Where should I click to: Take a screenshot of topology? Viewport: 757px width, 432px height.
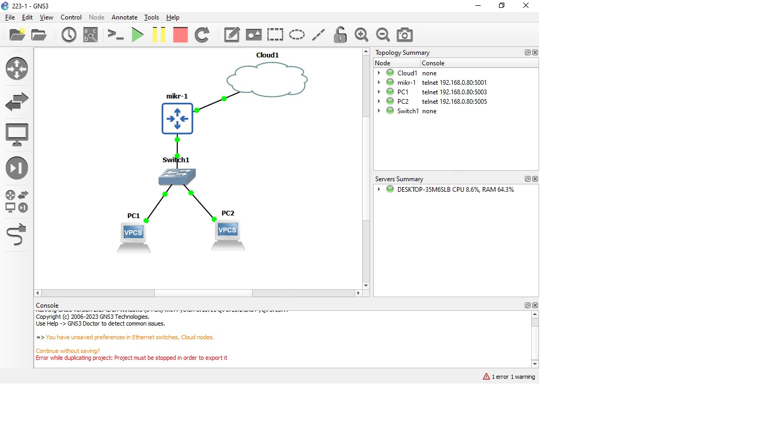(x=404, y=35)
